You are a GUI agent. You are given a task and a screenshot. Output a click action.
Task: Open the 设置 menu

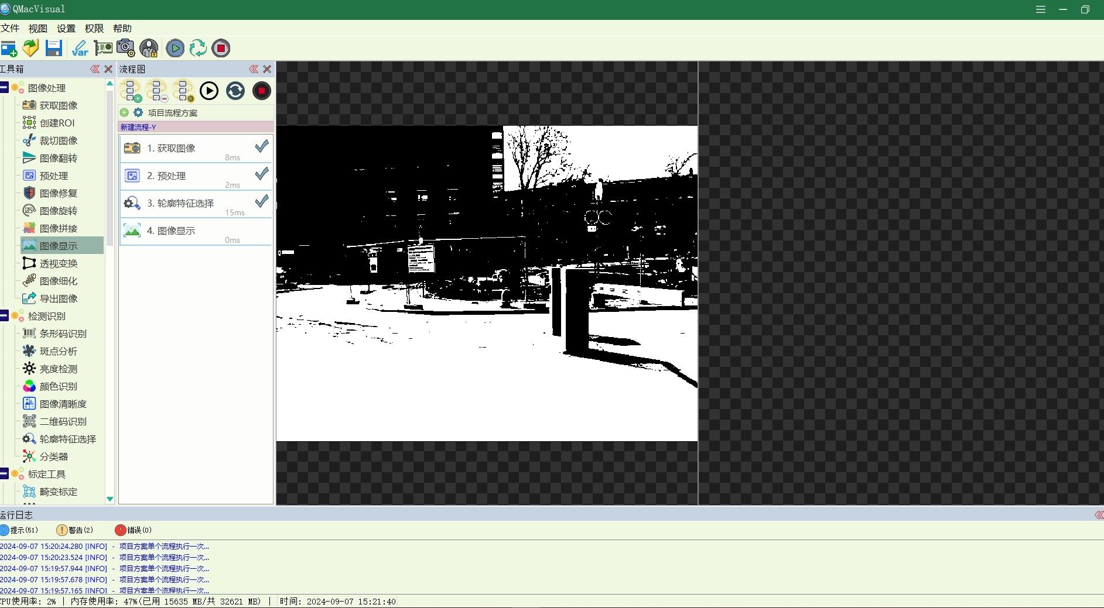pyautogui.click(x=66, y=28)
